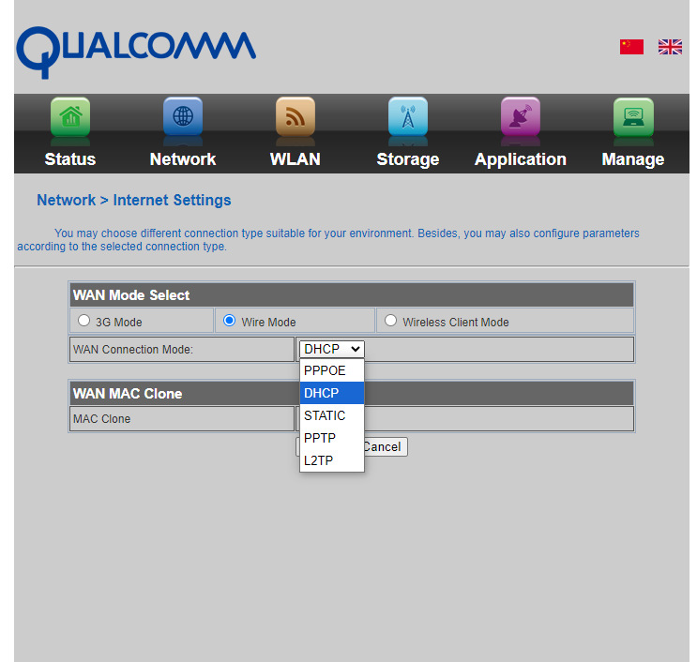The image size is (697, 662).
Task: Open the Manage menu label
Action: coord(633,159)
